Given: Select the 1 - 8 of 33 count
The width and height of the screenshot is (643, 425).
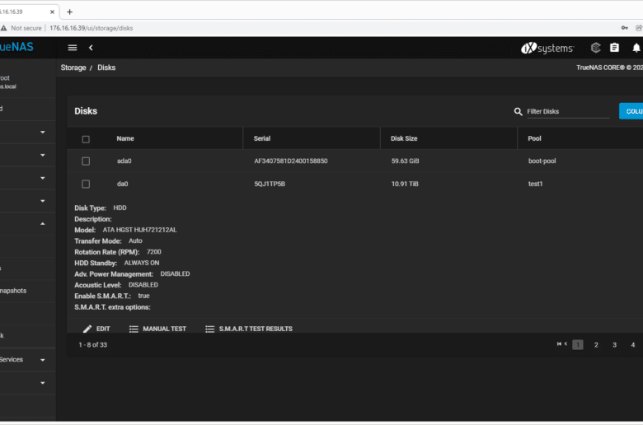Looking at the screenshot, I should pos(92,344).
